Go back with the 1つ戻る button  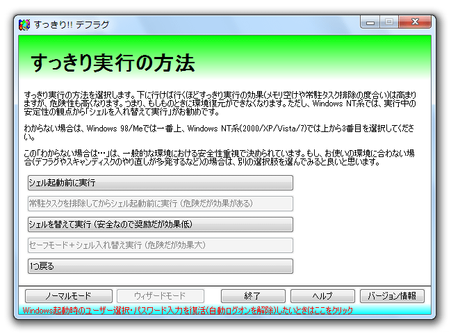point(161,266)
